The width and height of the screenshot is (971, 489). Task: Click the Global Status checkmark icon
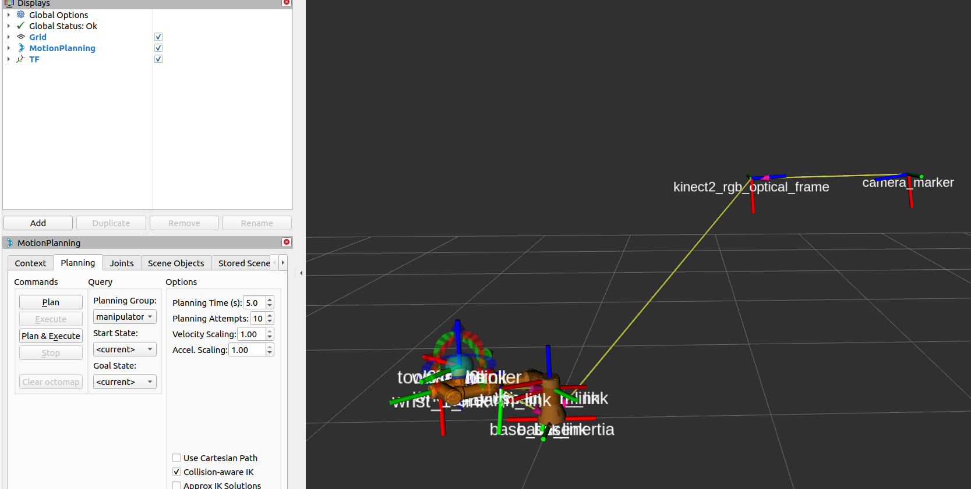coord(21,26)
